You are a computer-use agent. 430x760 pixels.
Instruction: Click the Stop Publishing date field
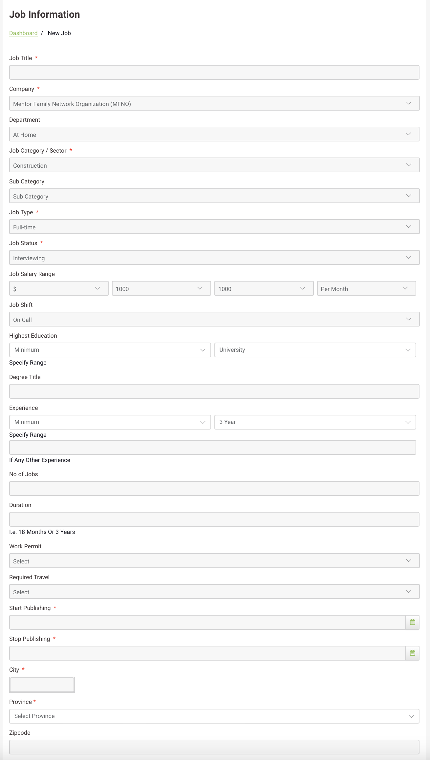point(207,653)
